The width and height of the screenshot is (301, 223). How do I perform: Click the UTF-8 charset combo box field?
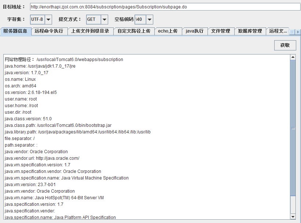click(x=38, y=19)
